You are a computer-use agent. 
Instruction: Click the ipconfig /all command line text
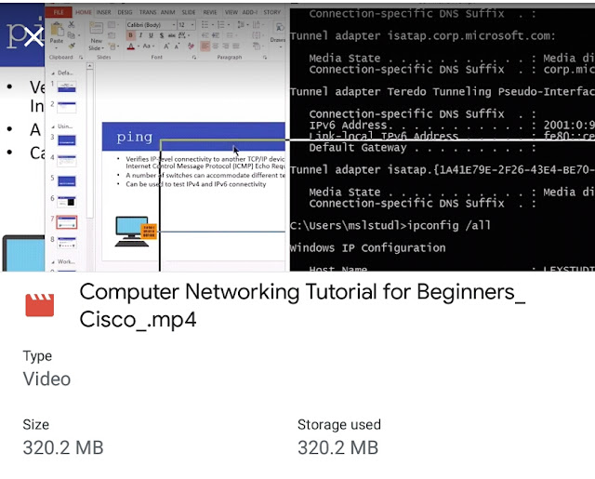[x=449, y=225]
